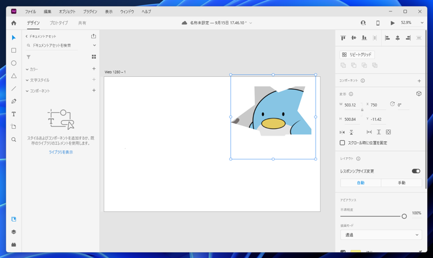This screenshot has height=258, width=433.
Task: Enable スクロール時に位置を固定 checkbox
Action: [342, 142]
